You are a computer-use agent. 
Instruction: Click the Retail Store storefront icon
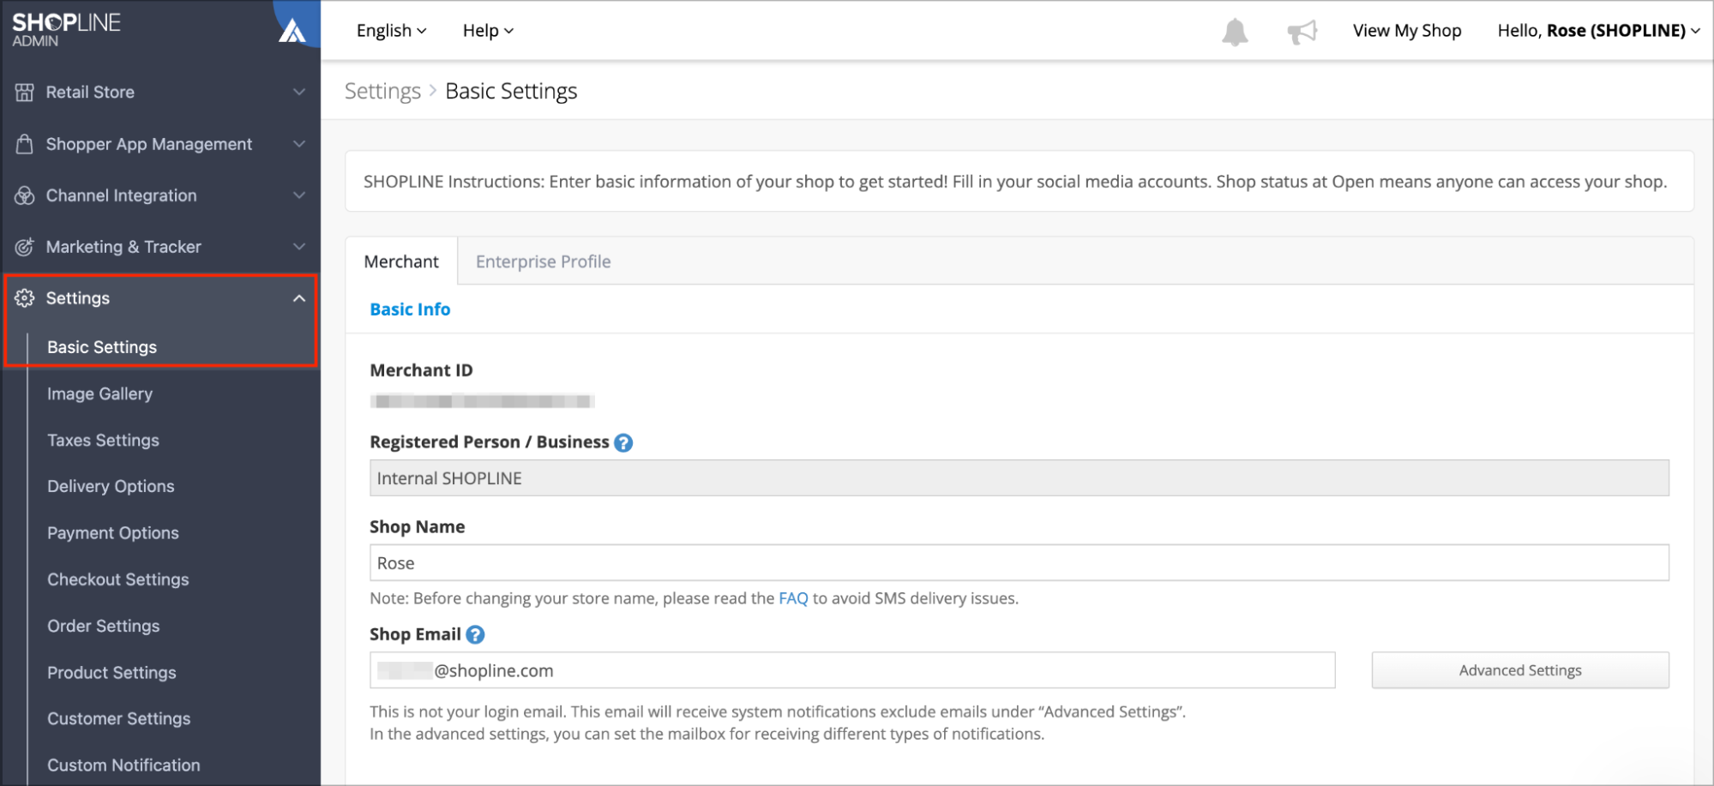click(25, 93)
